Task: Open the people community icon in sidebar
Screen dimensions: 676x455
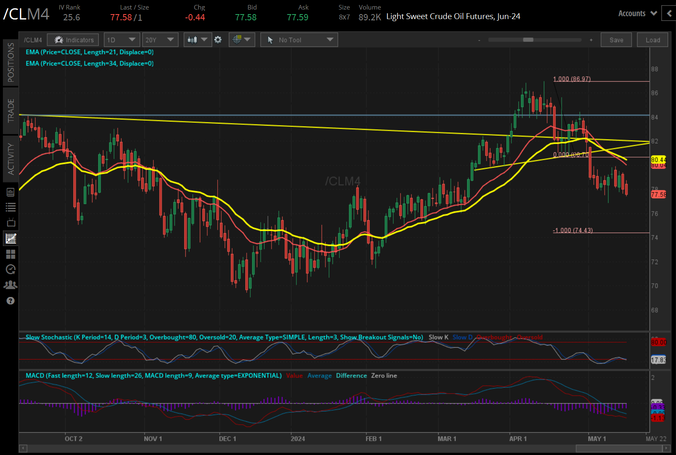Action: pyautogui.click(x=11, y=285)
